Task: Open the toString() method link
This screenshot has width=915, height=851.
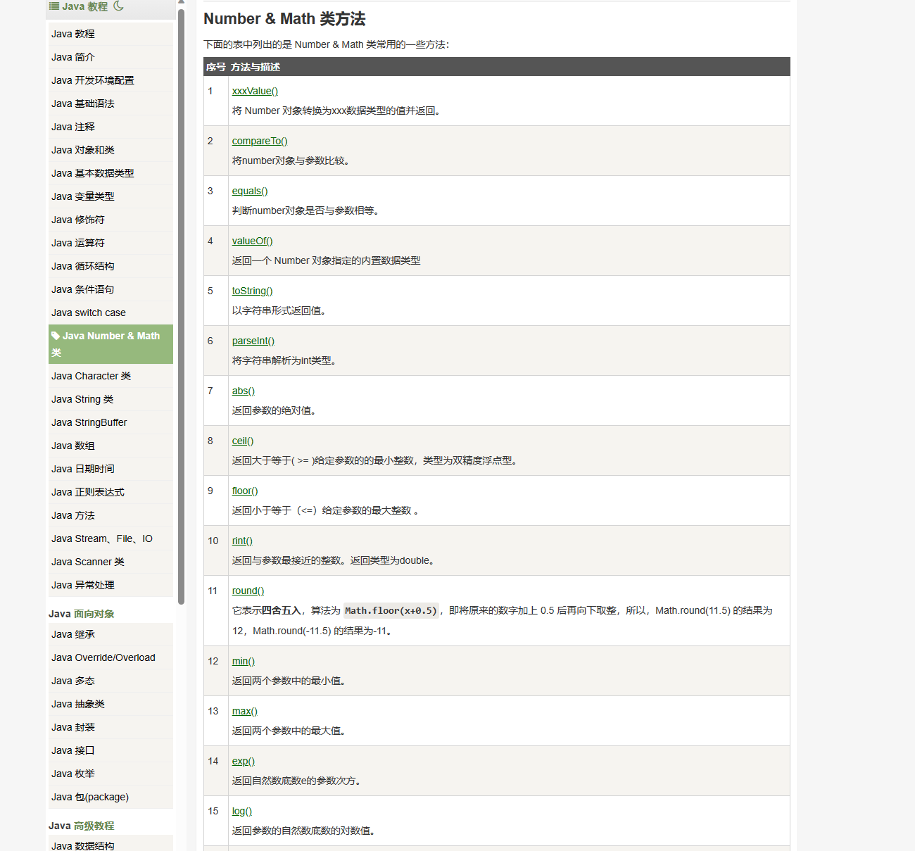Action: coord(253,291)
